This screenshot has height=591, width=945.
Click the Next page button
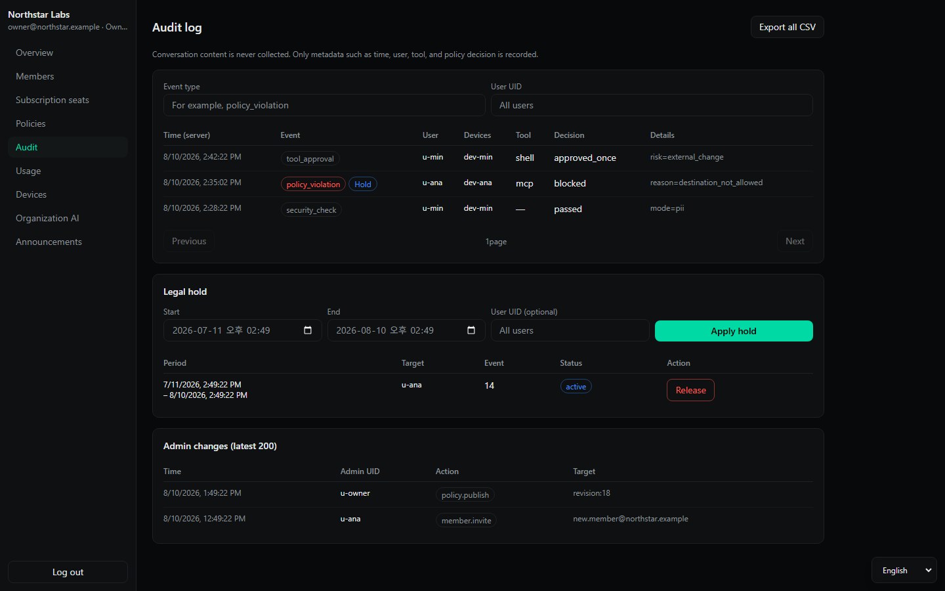click(795, 241)
